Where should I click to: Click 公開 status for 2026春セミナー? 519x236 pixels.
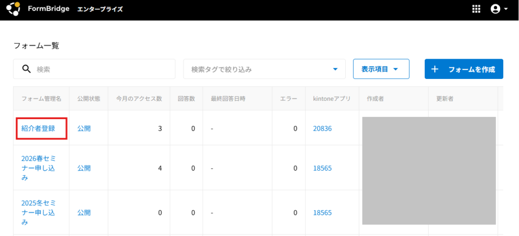coord(84,168)
